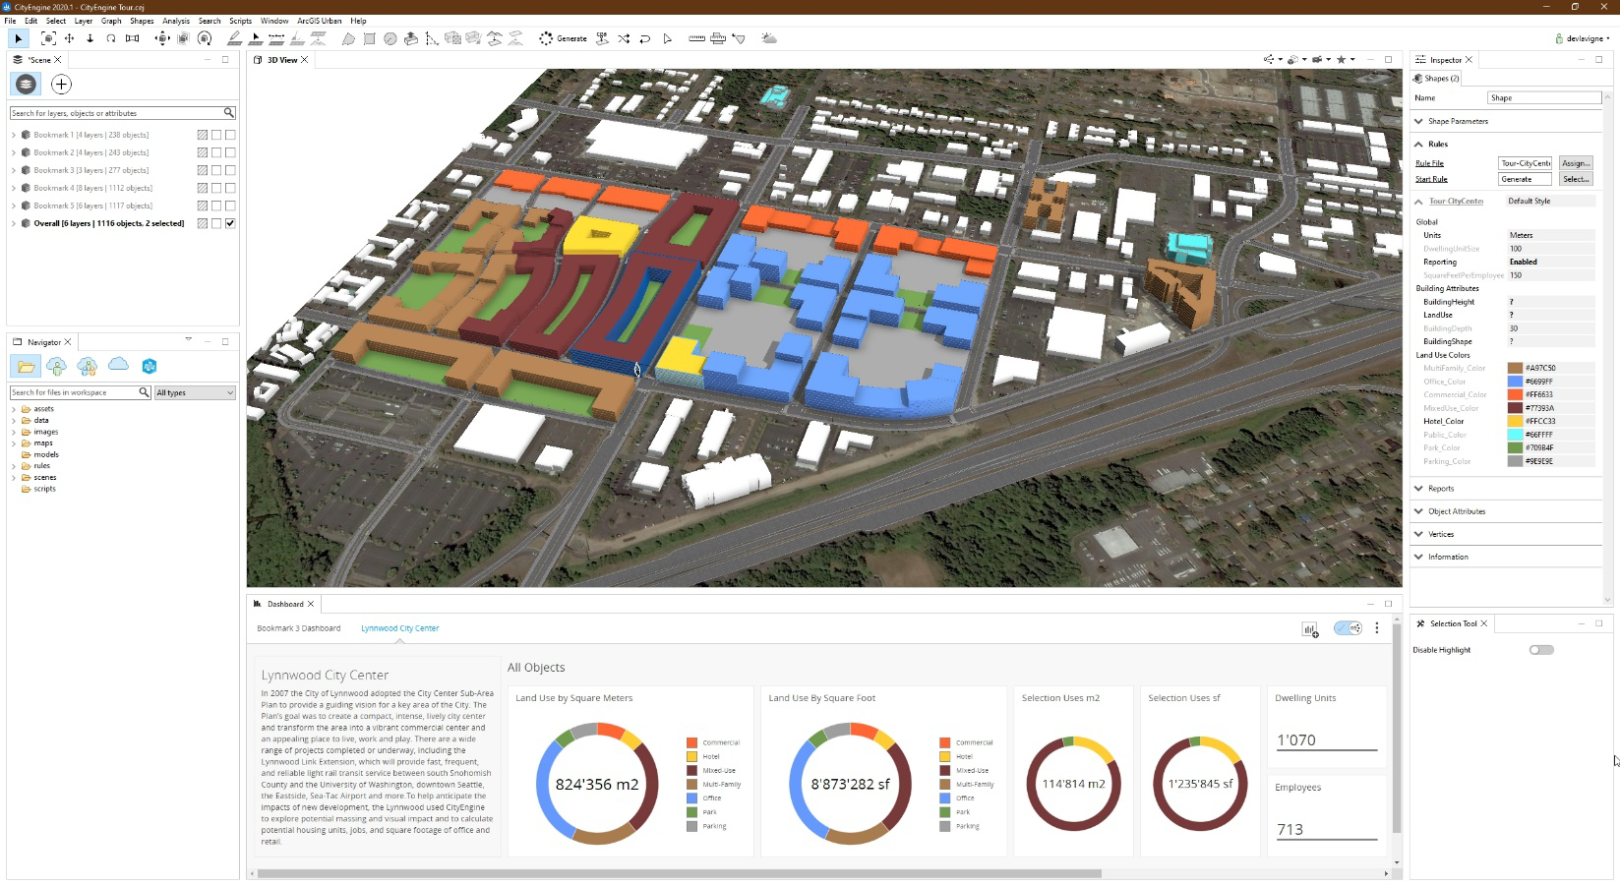Click the Commercial_Color orange swatch
The image size is (1620, 886).
click(x=1515, y=394)
